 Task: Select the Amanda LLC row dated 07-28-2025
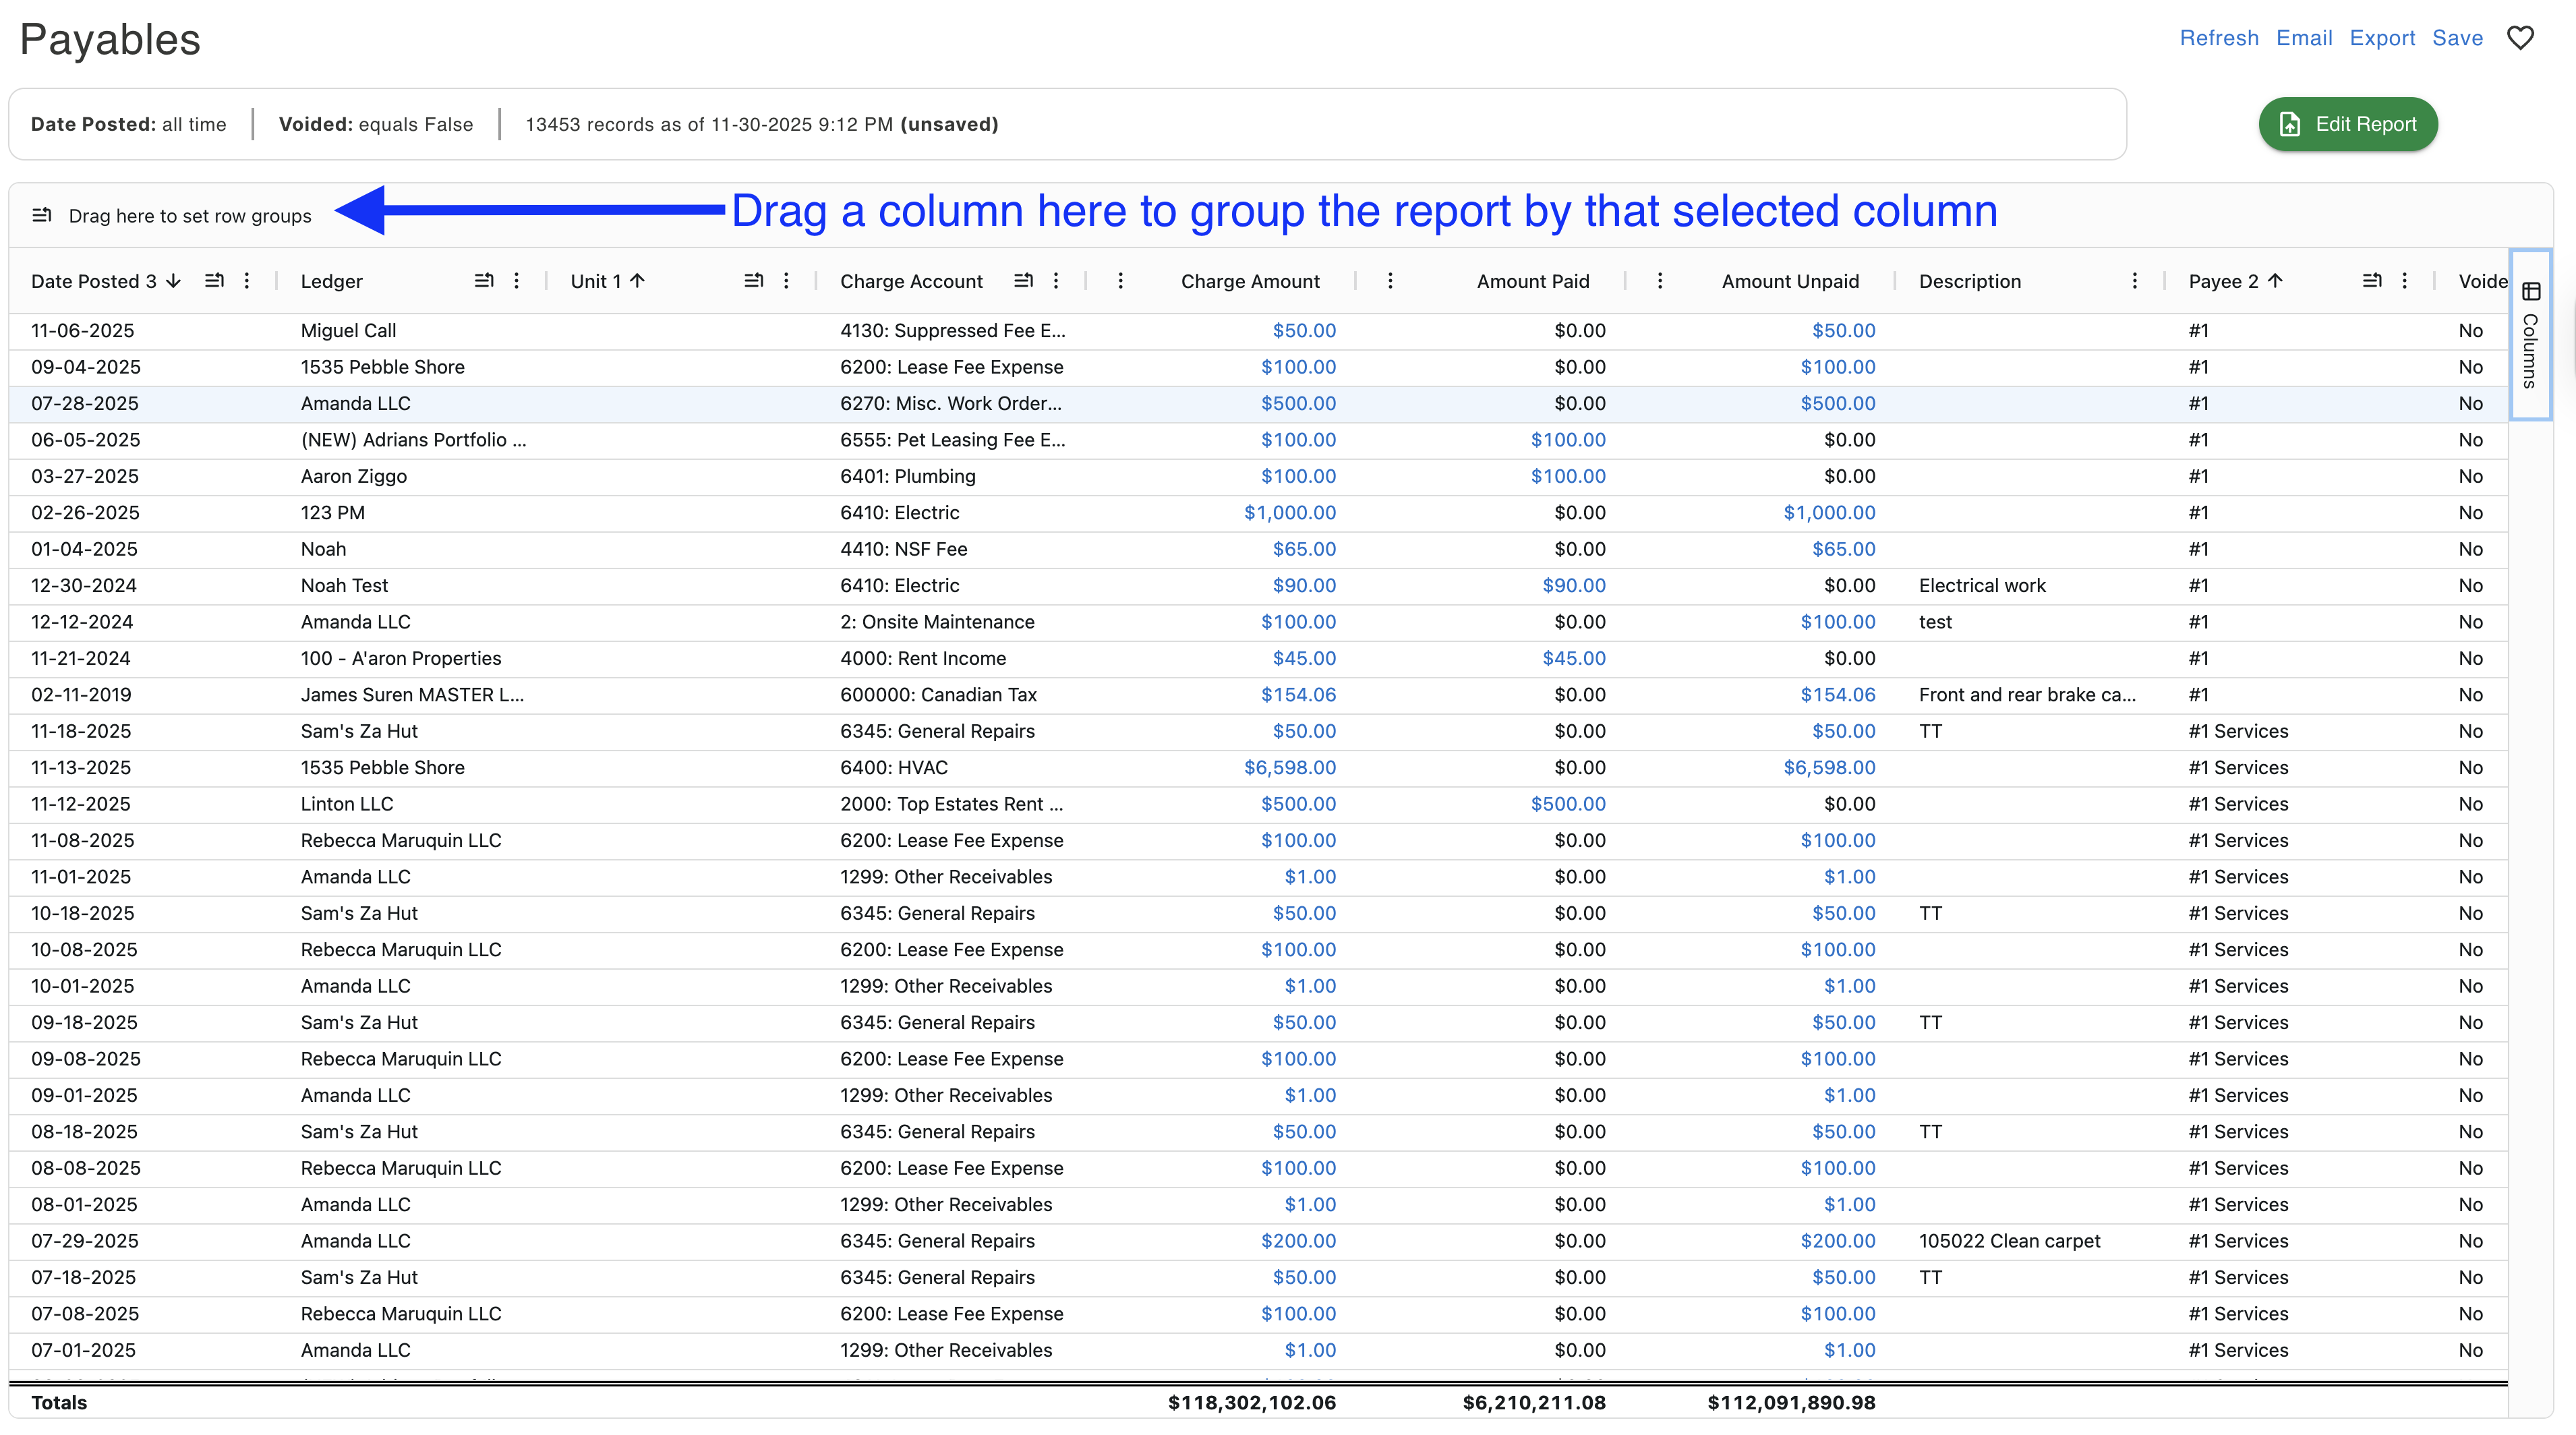pyautogui.click(x=355, y=403)
